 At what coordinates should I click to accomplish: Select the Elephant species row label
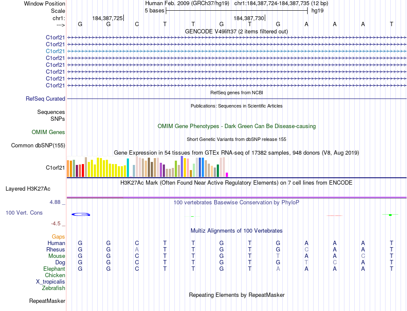click(54, 269)
